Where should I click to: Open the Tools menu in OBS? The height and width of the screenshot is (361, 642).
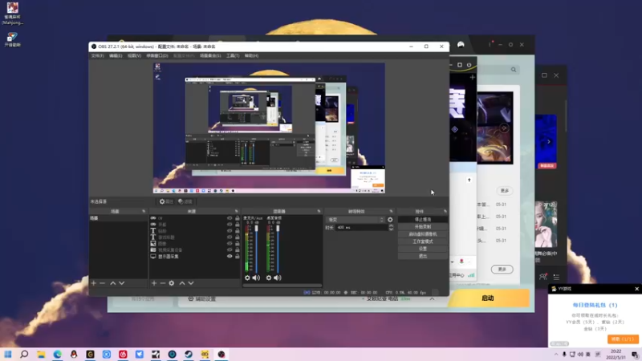pyautogui.click(x=233, y=55)
